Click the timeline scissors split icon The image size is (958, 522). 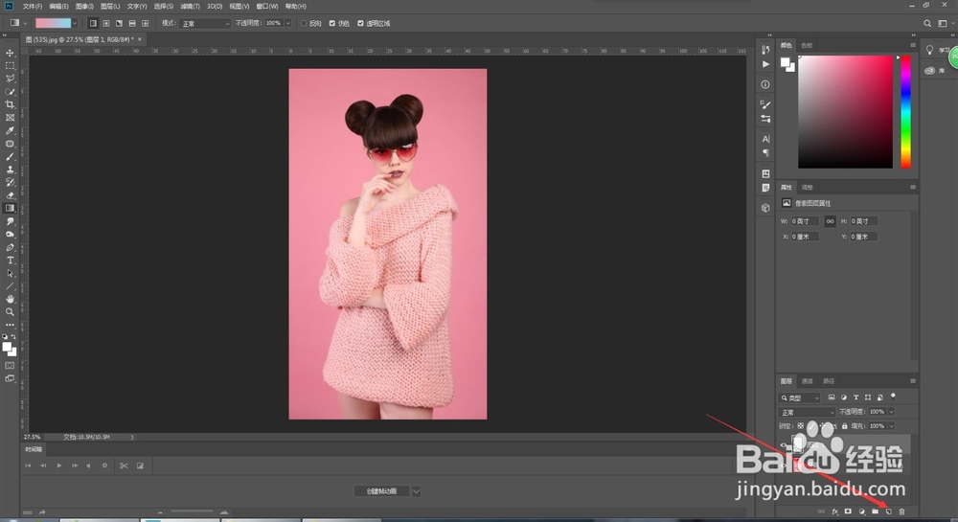click(123, 465)
